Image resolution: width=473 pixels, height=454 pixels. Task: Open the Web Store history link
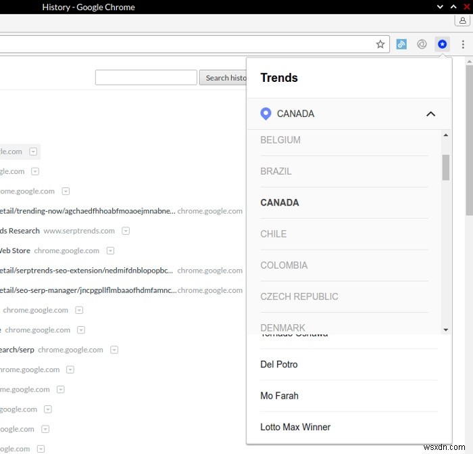click(15, 251)
